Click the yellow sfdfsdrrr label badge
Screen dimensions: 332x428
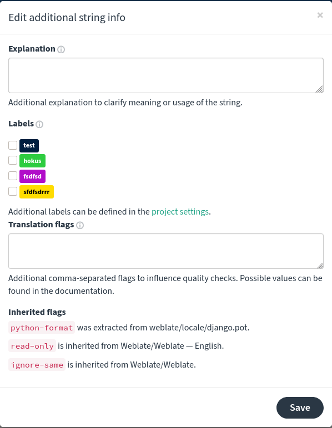point(37,192)
